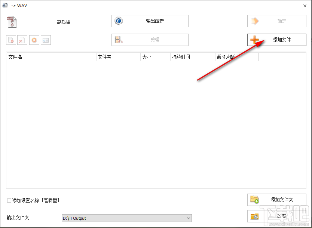Select the 持续时间 column header
The image size is (312, 228).
click(x=189, y=57)
